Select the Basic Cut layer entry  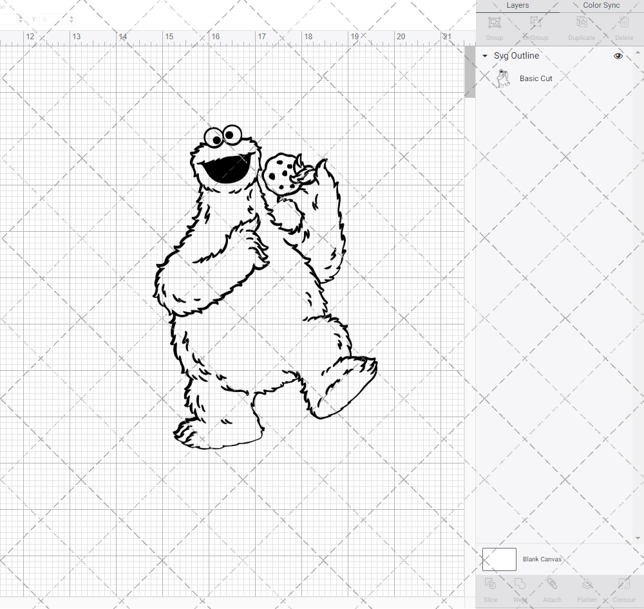click(536, 78)
